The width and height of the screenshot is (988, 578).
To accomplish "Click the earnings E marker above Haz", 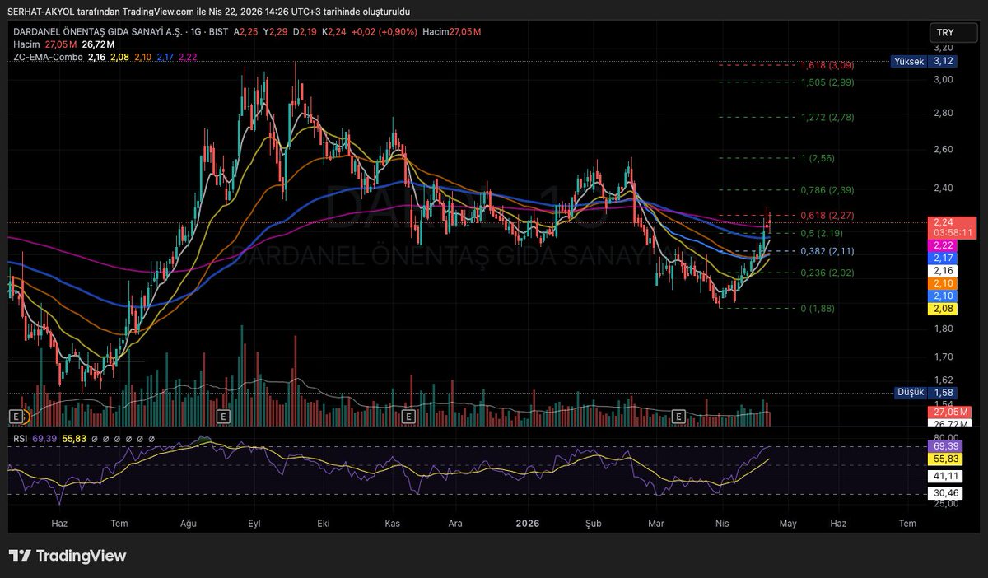I will 16,417.
